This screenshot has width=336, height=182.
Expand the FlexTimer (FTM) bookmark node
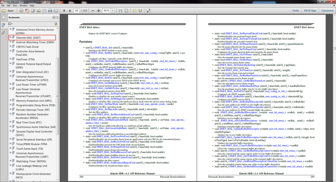tap(10, 59)
